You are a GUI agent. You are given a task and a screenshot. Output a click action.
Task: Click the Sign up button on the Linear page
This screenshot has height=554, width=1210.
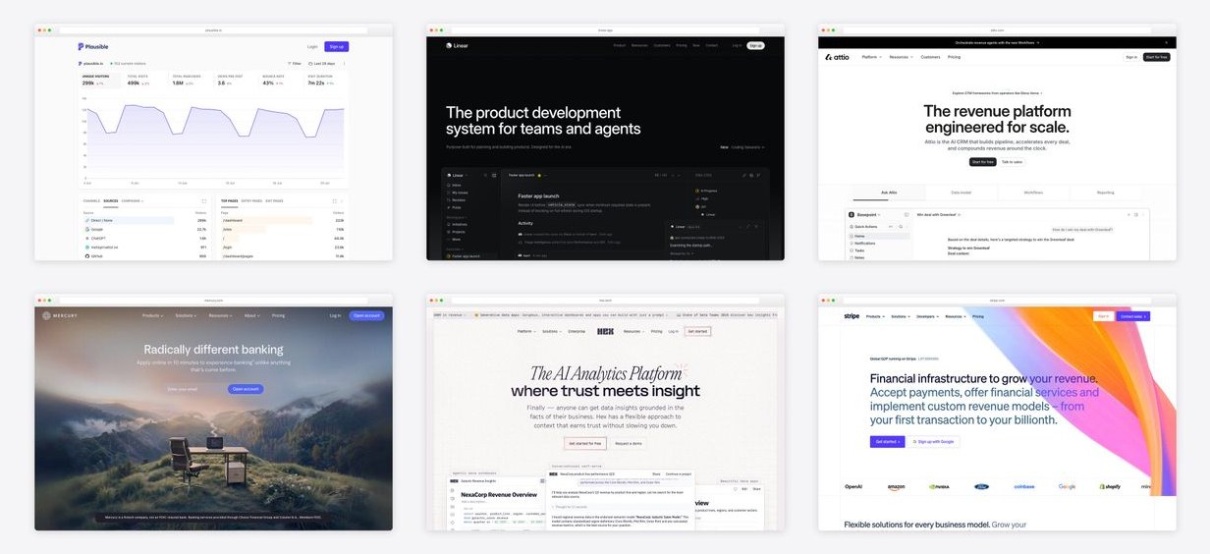pyautogui.click(x=755, y=45)
